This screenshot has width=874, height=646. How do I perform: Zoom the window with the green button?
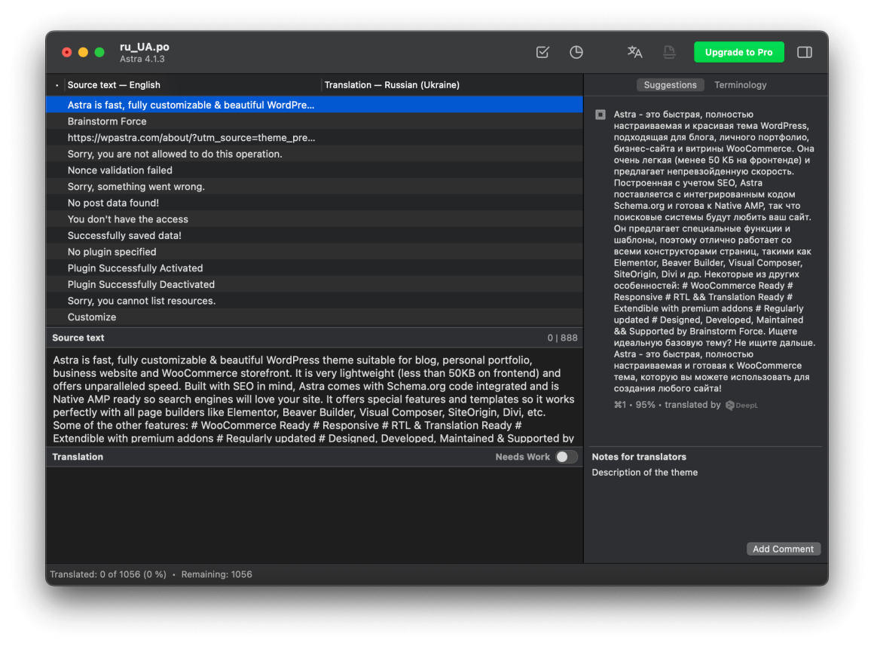[99, 53]
